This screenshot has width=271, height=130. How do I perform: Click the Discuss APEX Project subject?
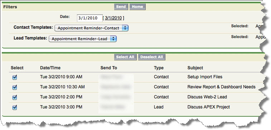point(209,107)
